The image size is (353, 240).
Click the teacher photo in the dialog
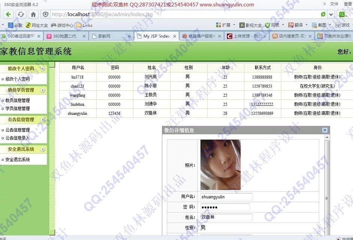(x=220, y=165)
